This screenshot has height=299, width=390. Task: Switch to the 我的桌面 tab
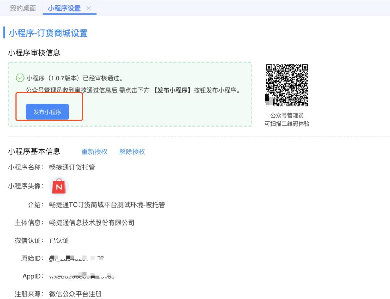click(x=23, y=8)
